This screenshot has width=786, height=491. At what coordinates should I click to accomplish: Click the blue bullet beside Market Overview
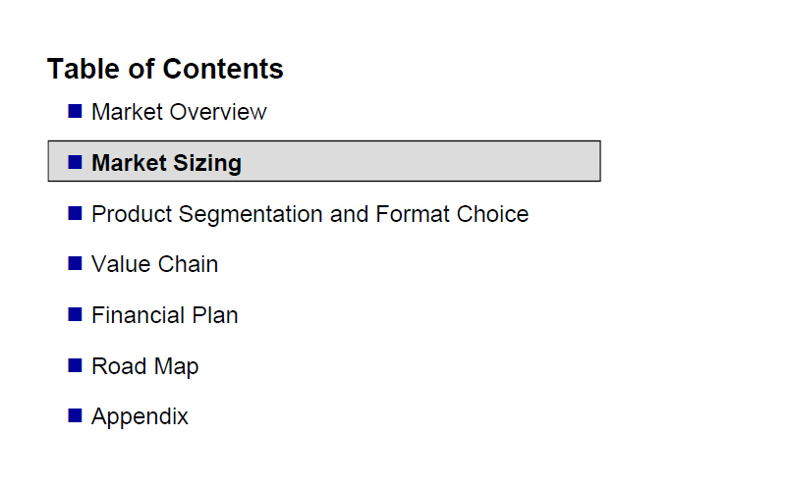point(75,111)
